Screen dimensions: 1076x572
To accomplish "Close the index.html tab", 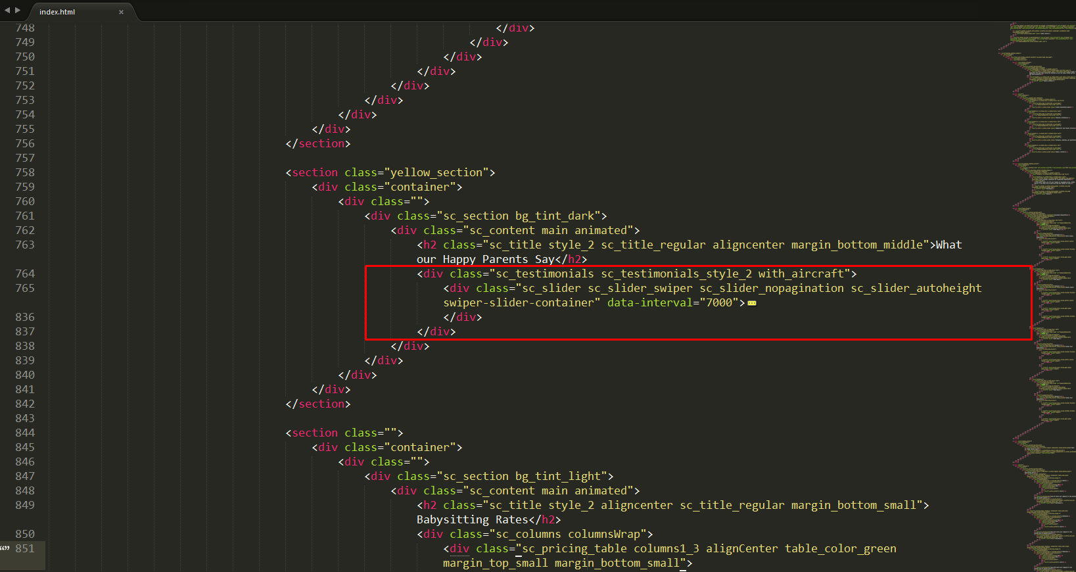I will tap(121, 12).
